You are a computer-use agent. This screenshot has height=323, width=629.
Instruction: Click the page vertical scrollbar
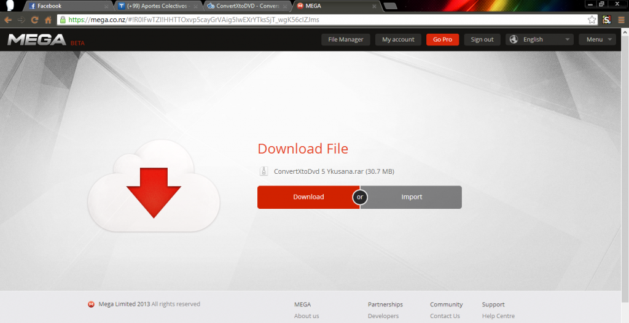coord(625,168)
